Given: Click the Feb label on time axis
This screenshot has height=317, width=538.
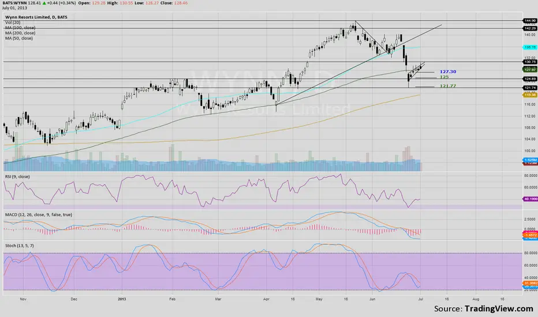Looking at the screenshot, I should [x=172, y=299].
